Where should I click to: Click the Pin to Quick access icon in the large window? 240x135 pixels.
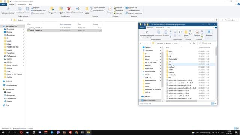click(x=8, y=9)
